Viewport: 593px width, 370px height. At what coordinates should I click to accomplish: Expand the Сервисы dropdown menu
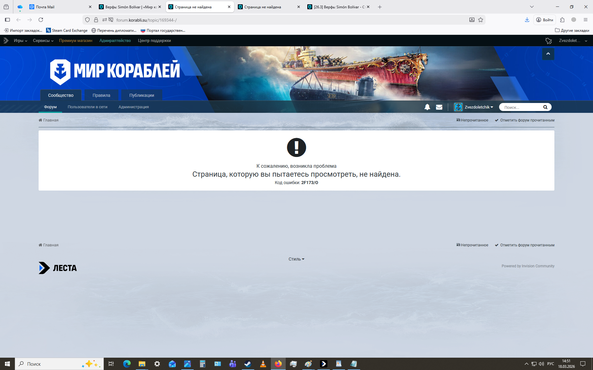pyautogui.click(x=43, y=41)
